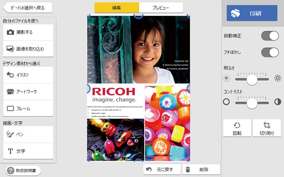The height and width of the screenshot is (177, 284).
Task: Switch to the プレビュー tab
Action: pos(161,8)
